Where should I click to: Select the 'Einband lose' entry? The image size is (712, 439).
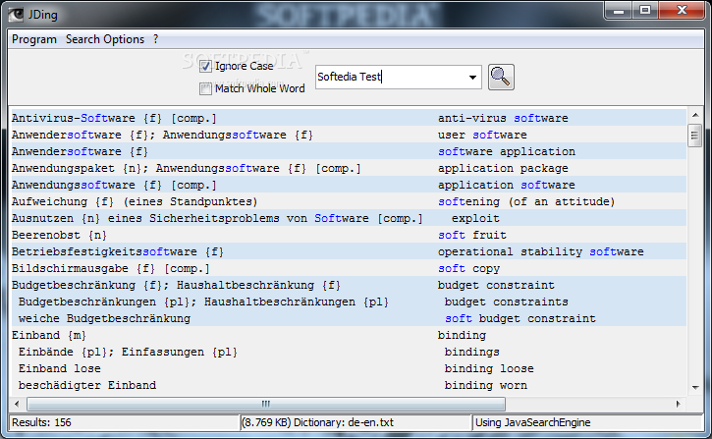point(60,368)
